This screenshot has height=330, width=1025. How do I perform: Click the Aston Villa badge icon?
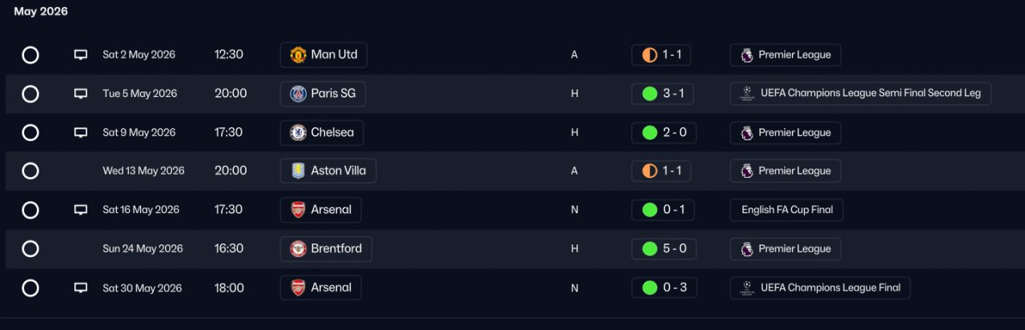coord(298,171)
